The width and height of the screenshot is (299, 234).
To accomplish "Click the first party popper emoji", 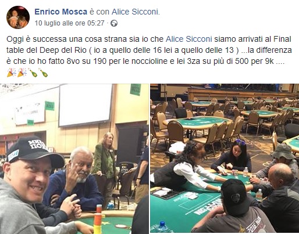I will click(12, 73).
